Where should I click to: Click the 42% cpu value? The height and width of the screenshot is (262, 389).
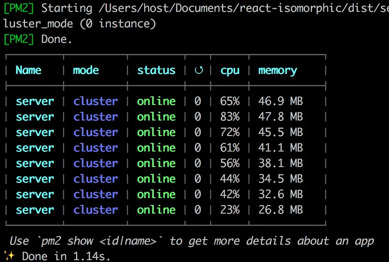click(230, 194)
